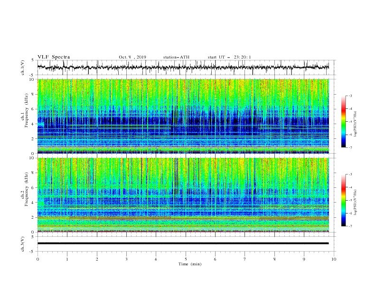Click the lower color scale bar for ch.2

point(343,200)
